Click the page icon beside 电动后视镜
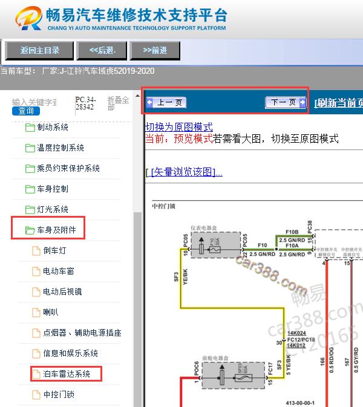This screenshot has width=363, height=407. coord(36,291)
